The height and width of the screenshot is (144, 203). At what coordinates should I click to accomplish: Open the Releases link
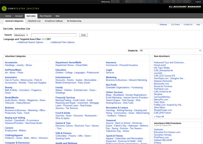(163, 25)
